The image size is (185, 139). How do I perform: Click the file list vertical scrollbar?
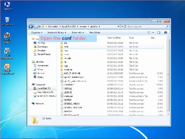click(168, 75)
